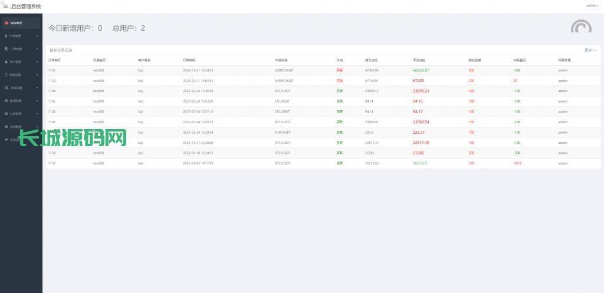Open the admin account dropdown
Viewport: 604px width, 293px height.
tap(592, 5)
